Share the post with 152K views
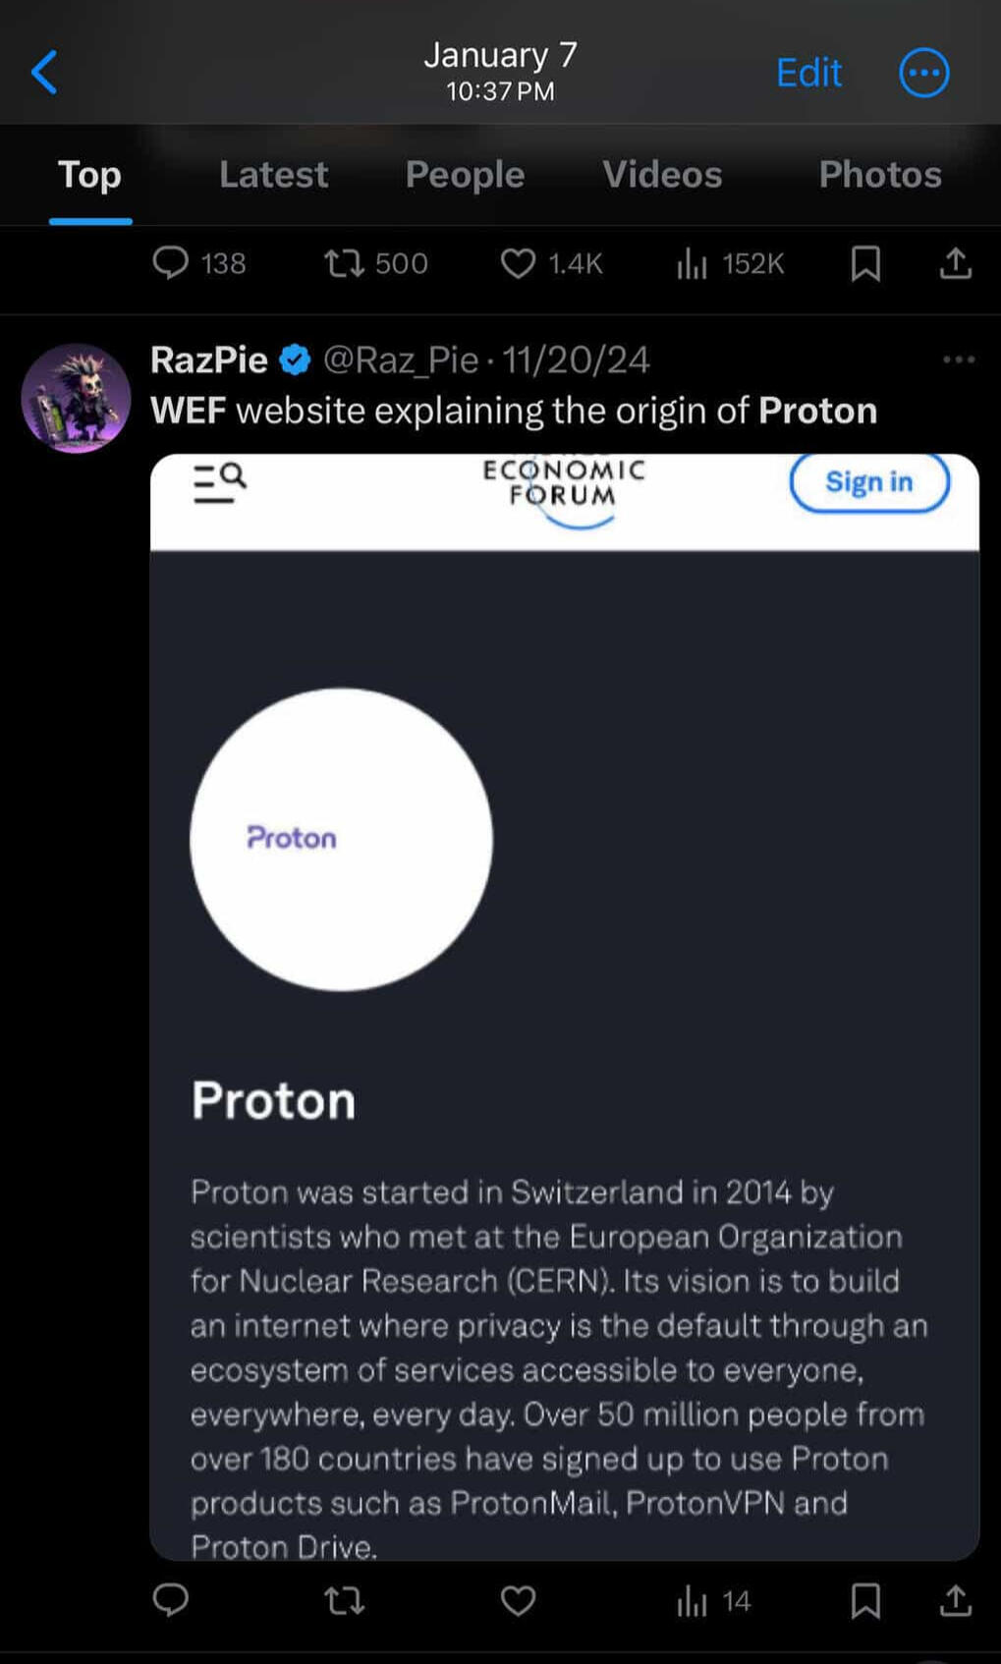Image resolution: width=1001 pixels, height=1664 pixels. pyautogui.click(x=955, y=263)
